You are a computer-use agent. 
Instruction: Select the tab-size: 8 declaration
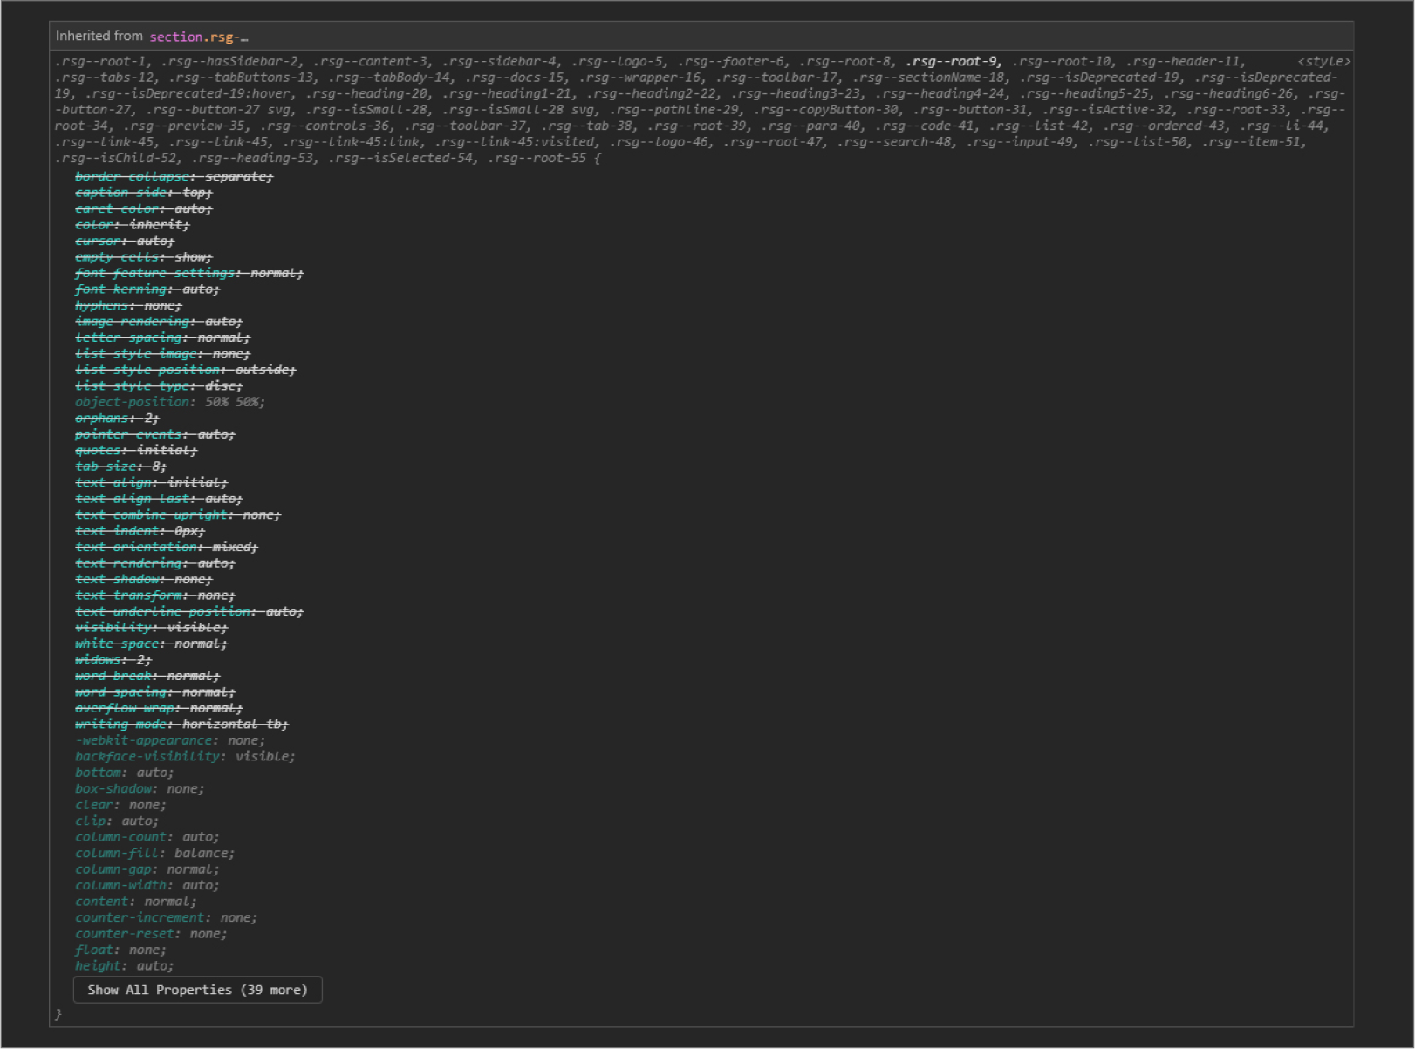tap(120, 467)
